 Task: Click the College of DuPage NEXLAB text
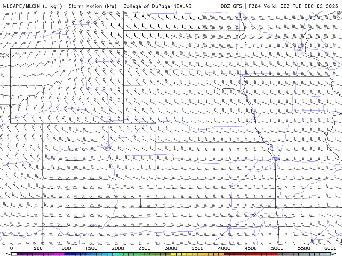(x=157, y=6)
